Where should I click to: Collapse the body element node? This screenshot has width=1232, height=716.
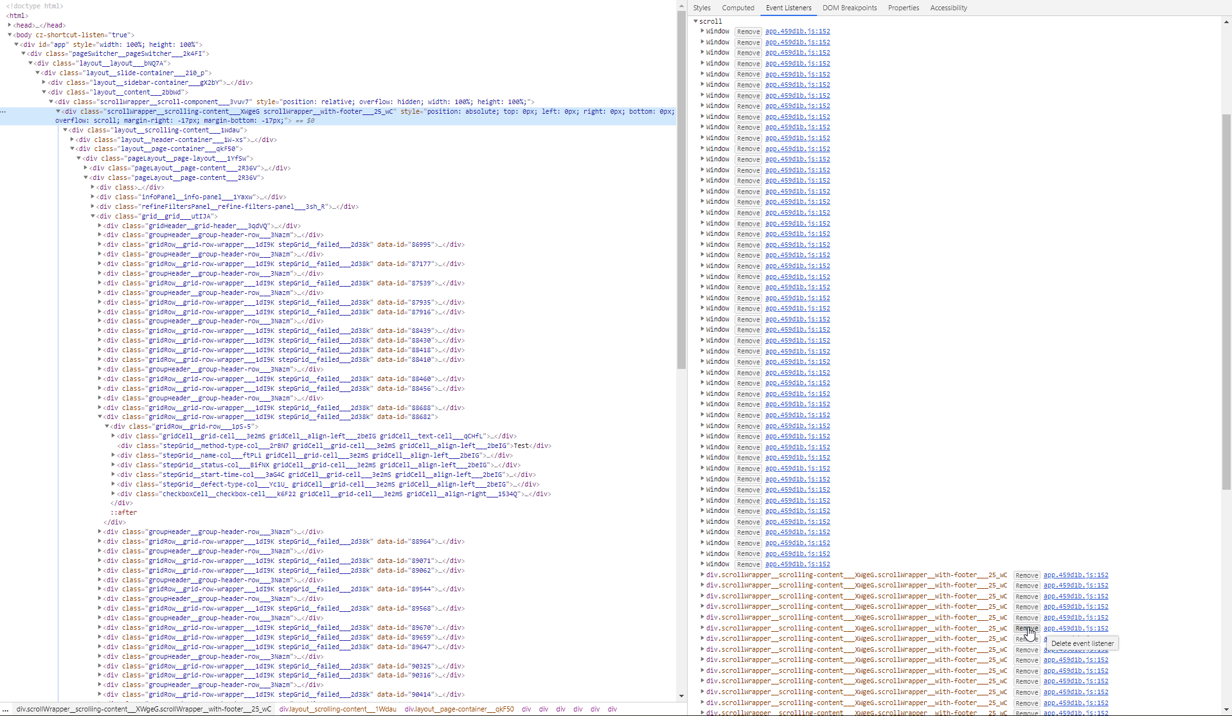[10, 35]
